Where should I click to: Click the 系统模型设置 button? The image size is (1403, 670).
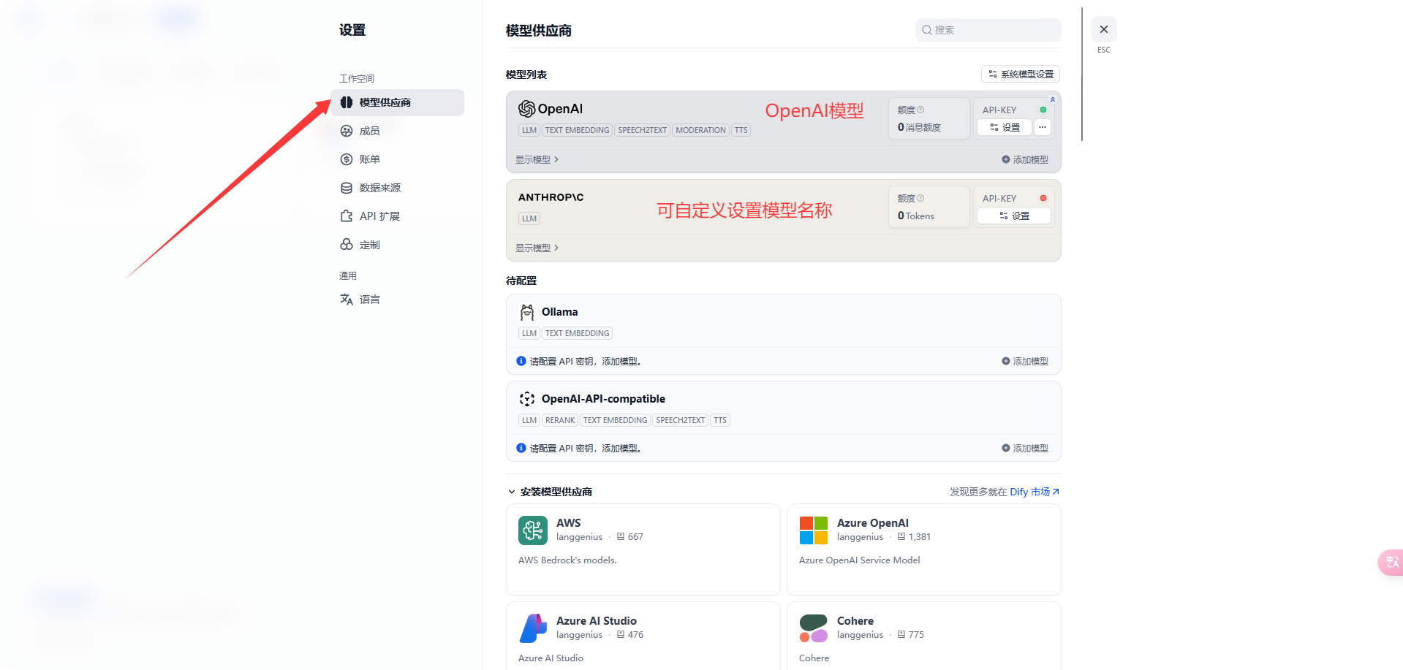click(x=1020, y=74)
